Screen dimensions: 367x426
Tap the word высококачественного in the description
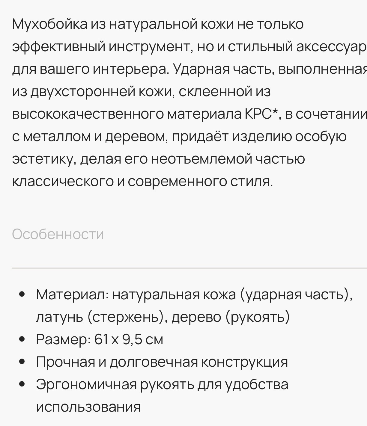87,114
